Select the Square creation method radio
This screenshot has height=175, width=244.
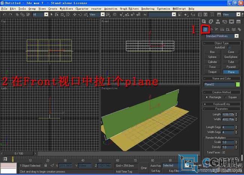click(226, 97)
